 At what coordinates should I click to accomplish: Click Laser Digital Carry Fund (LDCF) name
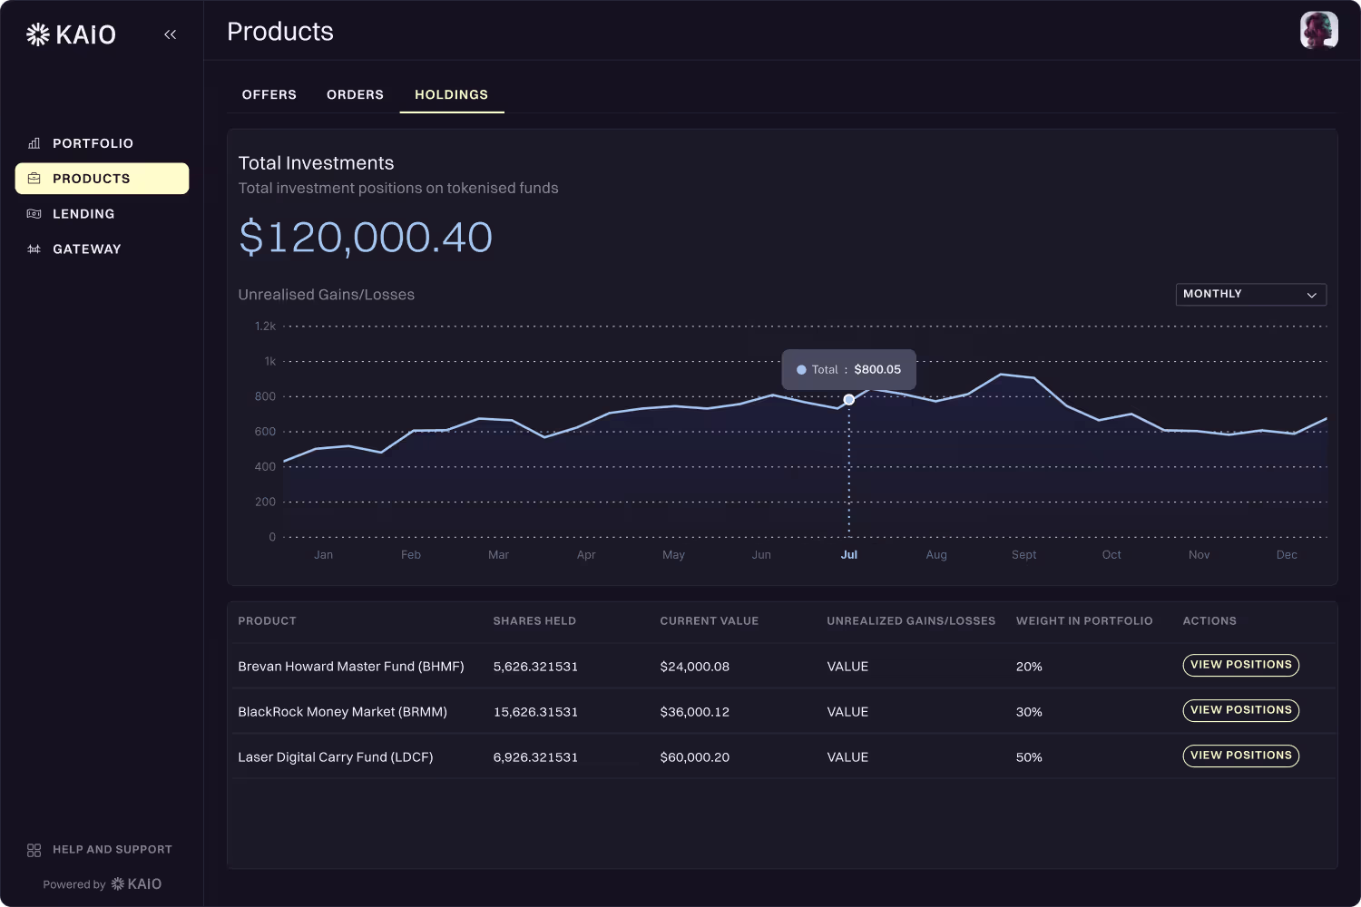click(x=336, y=757)
